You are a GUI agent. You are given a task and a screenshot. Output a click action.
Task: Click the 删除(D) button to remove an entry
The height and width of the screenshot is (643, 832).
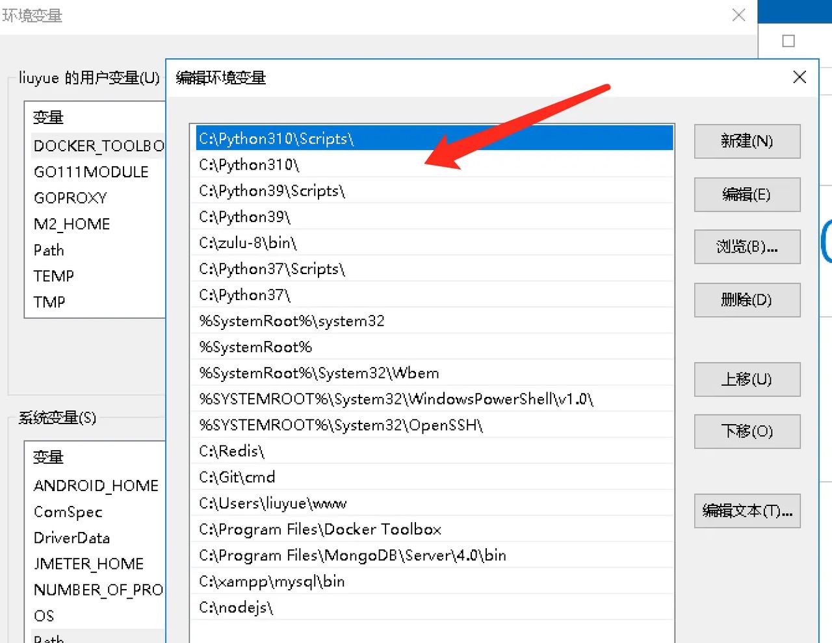click(746, 300)
